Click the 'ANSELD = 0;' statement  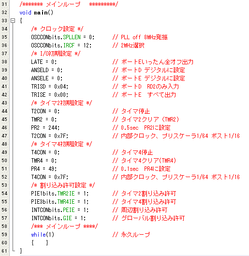[x=47, y=70]
